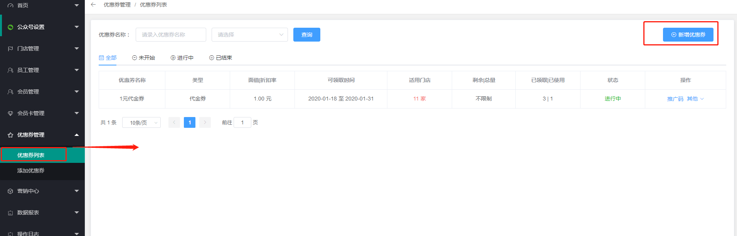Open 优惠券列表 in the sidebar
This screenshot has height=236, width=737.
42,155
